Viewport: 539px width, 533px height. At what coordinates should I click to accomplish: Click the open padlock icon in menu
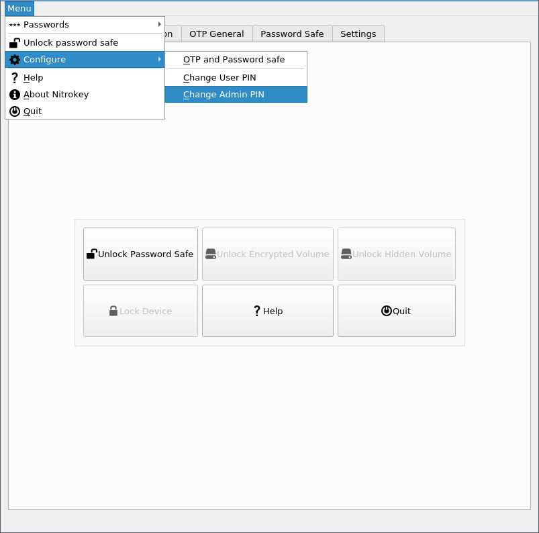[x=15, y=42]
